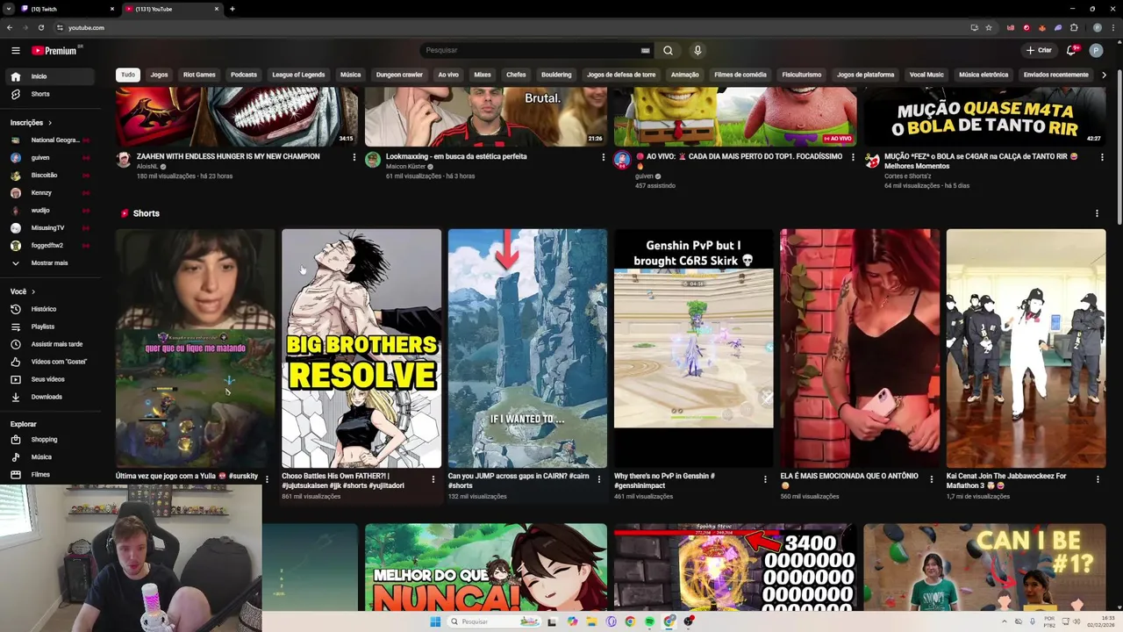
Task: Click the search magnifier button
Action: click(x=668, y=50)
